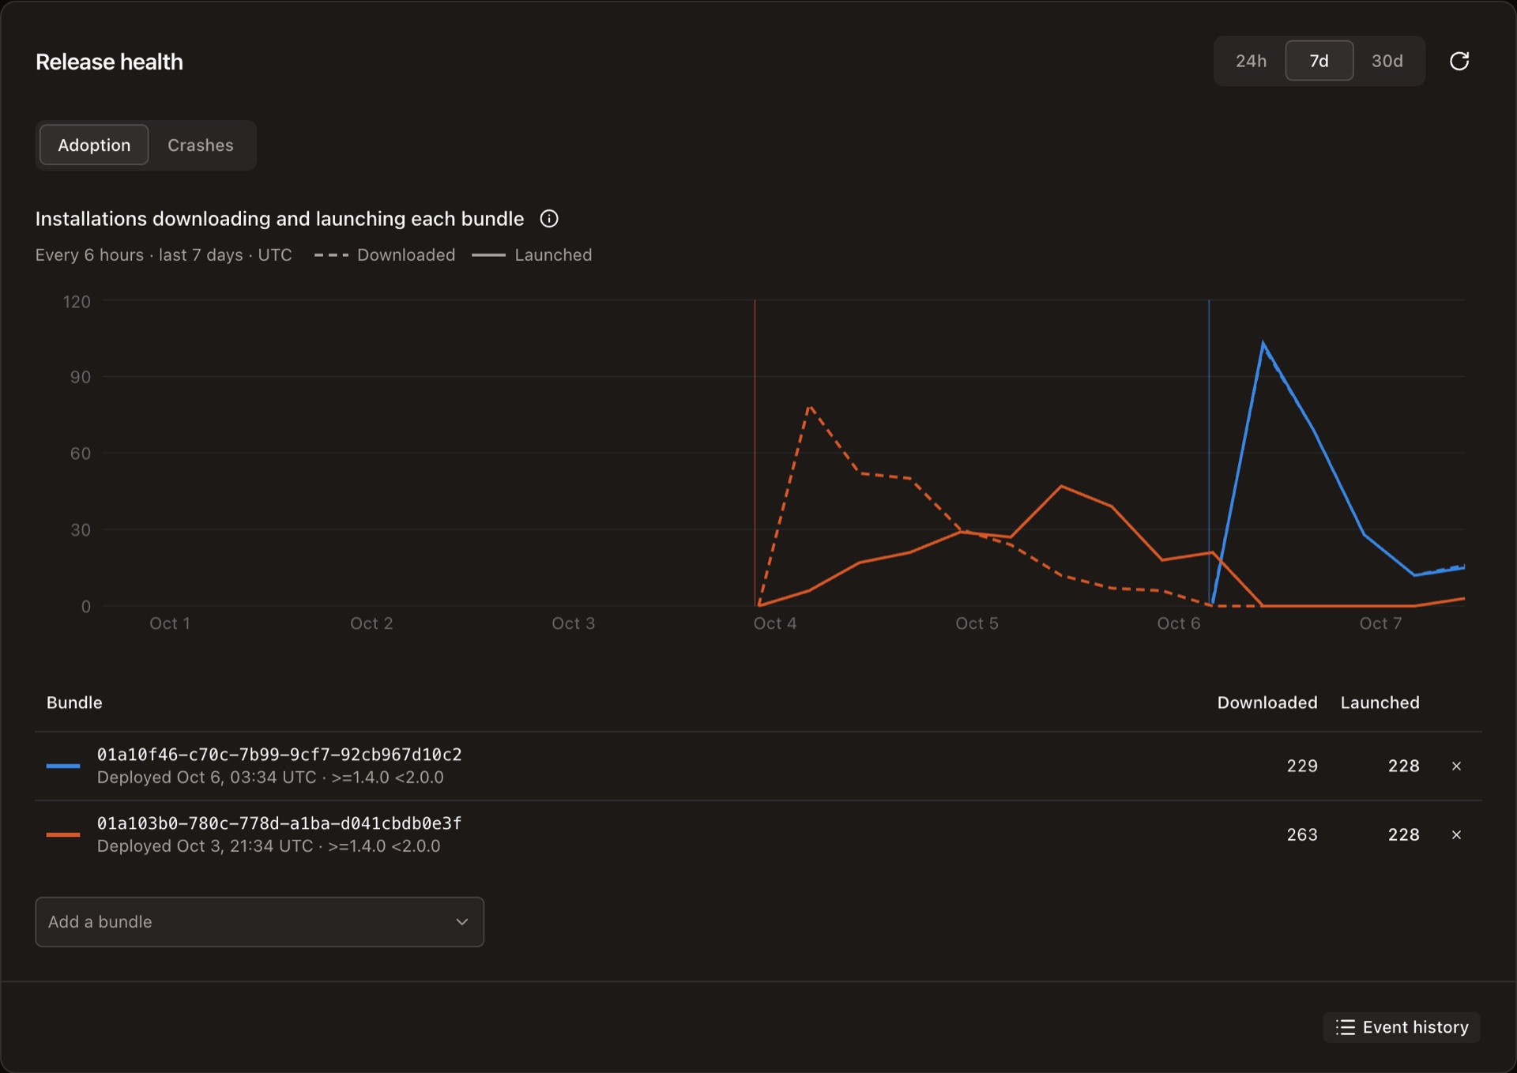Click downloaded count 229
The width and height of the screenshot is (1517, 1073).
1301,766
